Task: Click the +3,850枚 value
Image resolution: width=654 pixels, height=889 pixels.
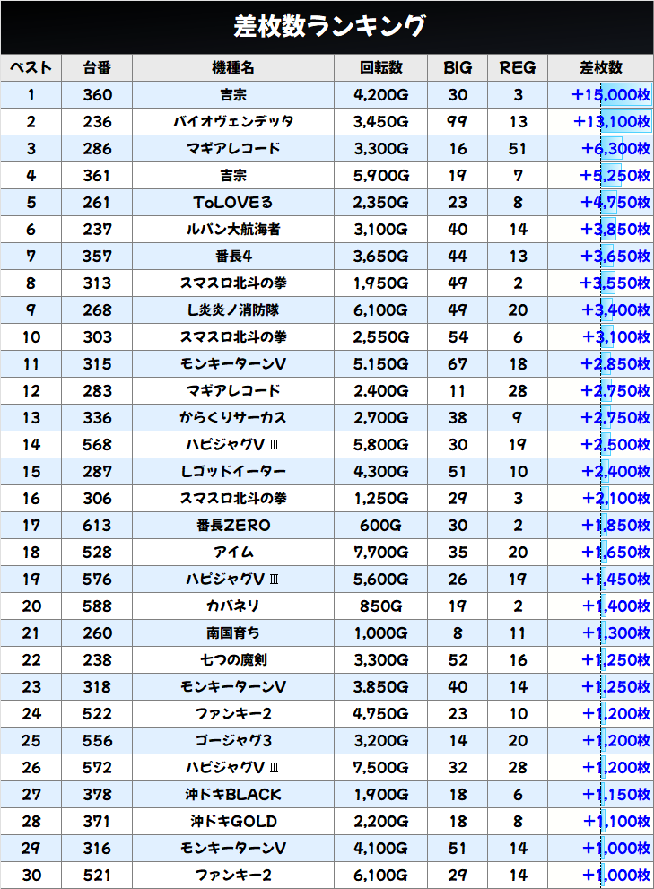Action: point(615,229)
